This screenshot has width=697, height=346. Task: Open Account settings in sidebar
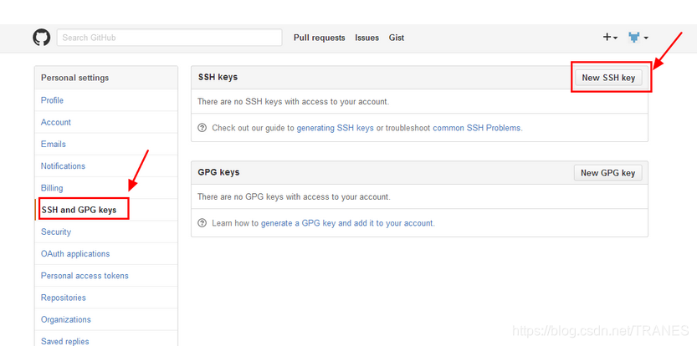click(106, 122)
